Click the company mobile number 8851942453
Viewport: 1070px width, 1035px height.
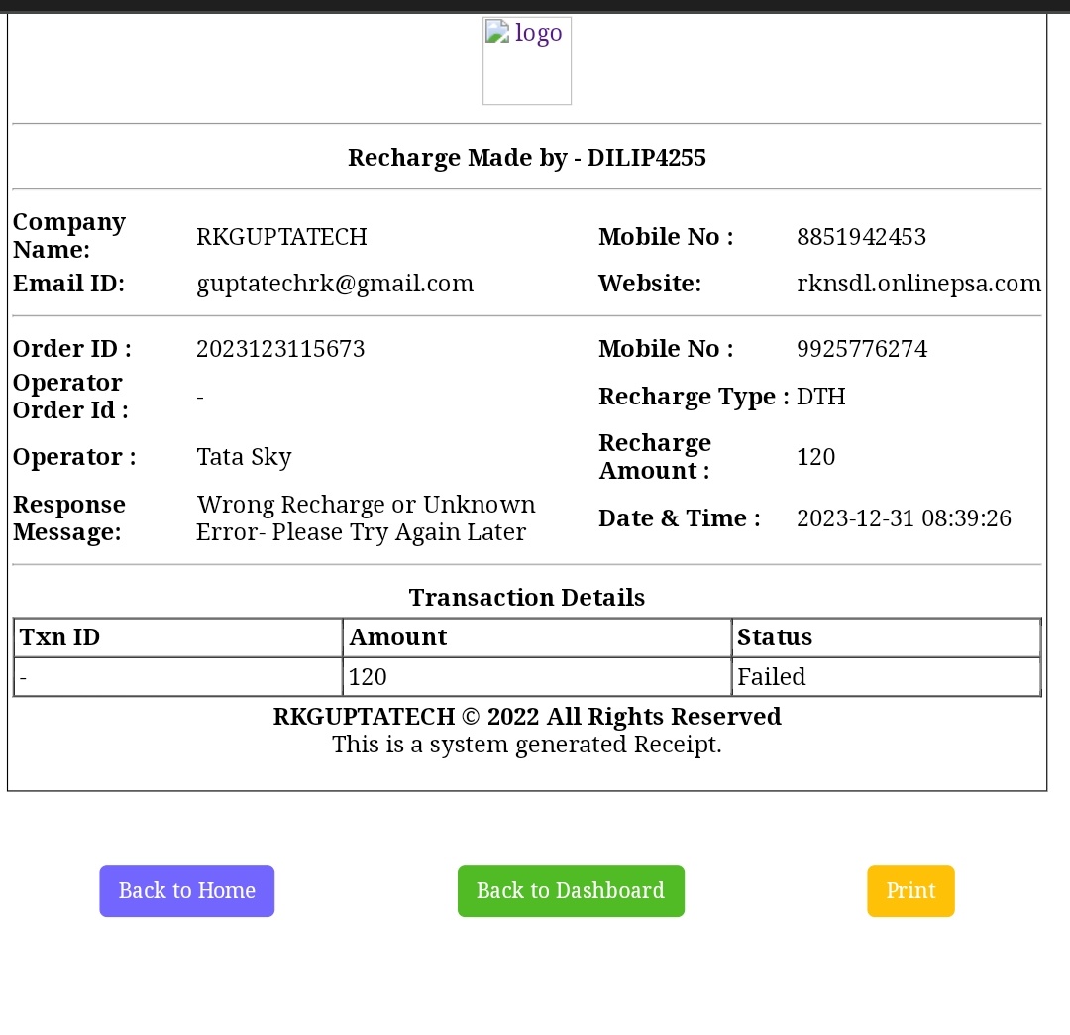[x=861, y=237]
